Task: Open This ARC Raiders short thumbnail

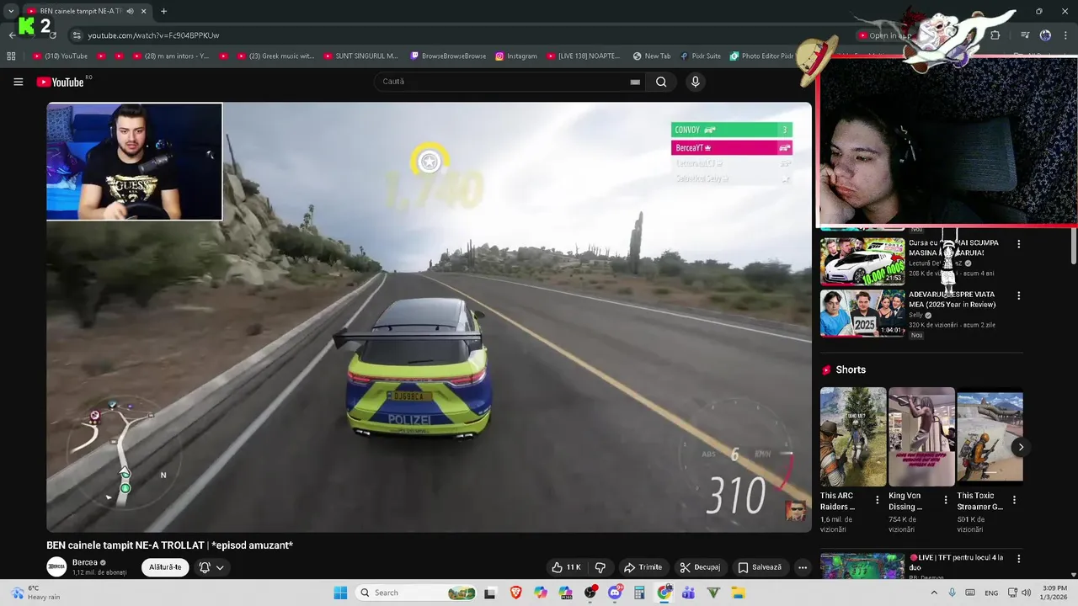Action: point(853,437)
